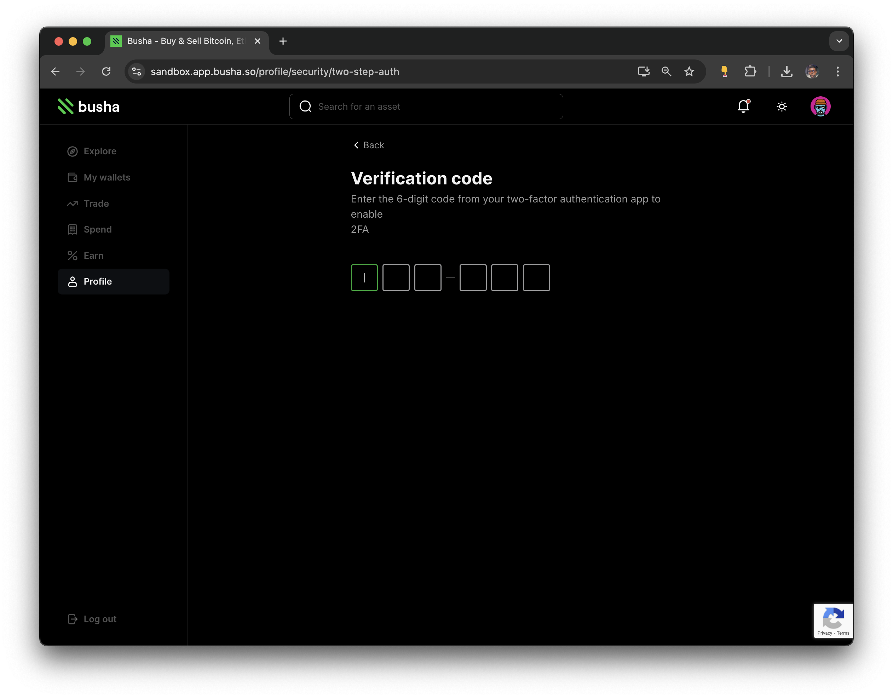Open the browser extensions puzzle icon
Screen dimensions: 893x698
751,71
